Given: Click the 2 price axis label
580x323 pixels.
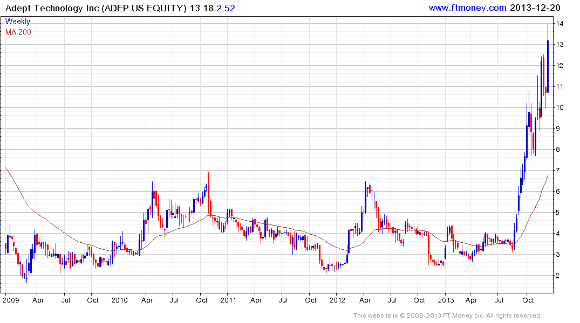Looking at the screenshot, I should tap(558, 276).
